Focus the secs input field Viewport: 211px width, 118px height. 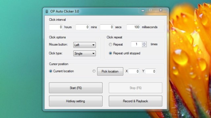[106, 27]
